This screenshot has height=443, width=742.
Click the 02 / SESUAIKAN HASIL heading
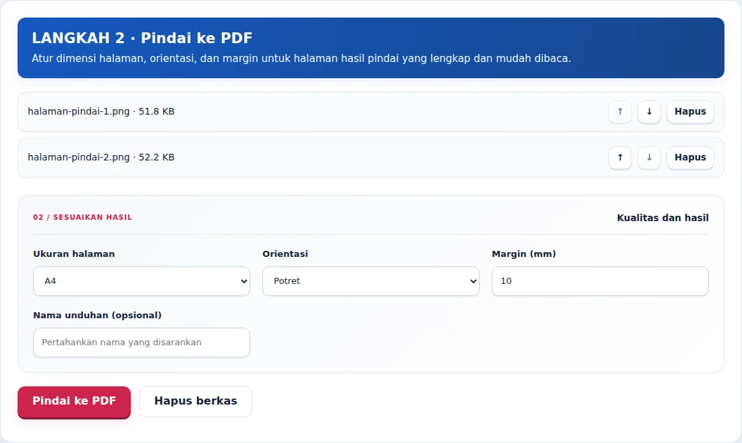click(82, 218)
